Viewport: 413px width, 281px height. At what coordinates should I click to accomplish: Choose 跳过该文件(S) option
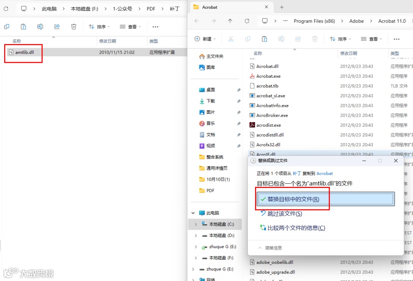click(x=281, y=214)
